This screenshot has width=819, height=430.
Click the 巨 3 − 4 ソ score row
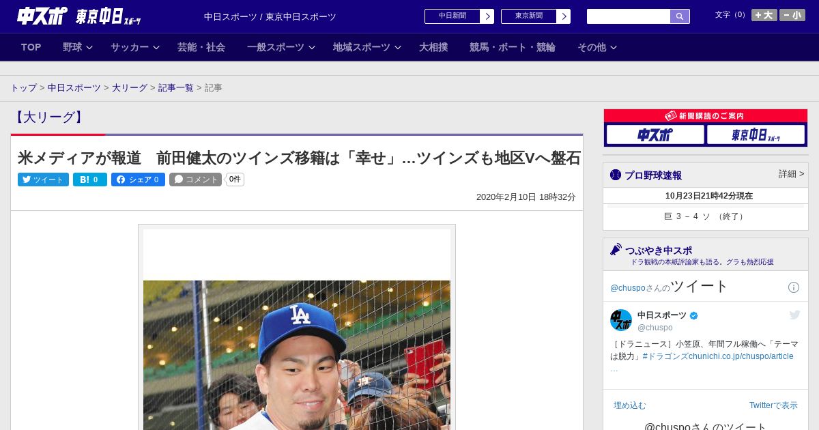coord(706,216)
